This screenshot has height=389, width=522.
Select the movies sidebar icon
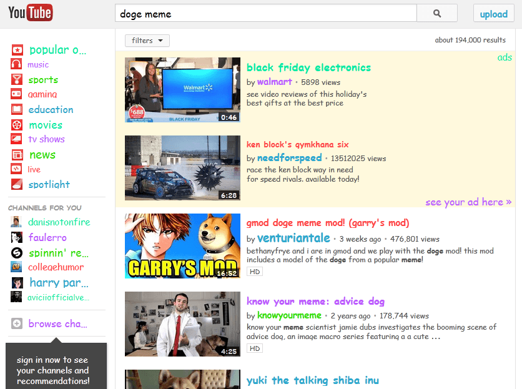pos(16,124)
